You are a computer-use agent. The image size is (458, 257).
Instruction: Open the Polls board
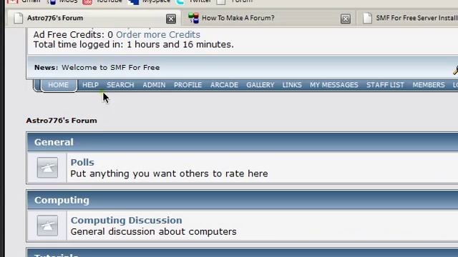click(82, 162)
